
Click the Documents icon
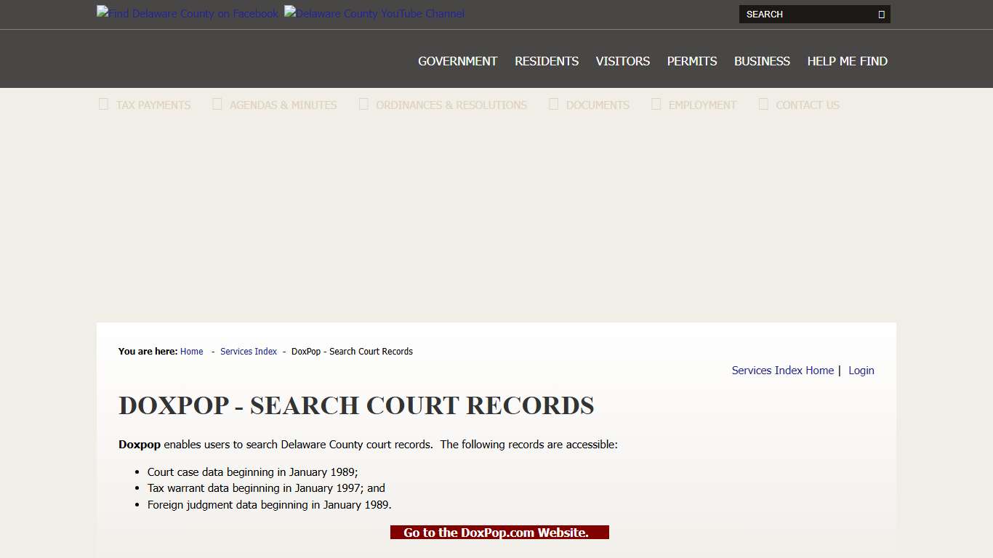point(553,104)
